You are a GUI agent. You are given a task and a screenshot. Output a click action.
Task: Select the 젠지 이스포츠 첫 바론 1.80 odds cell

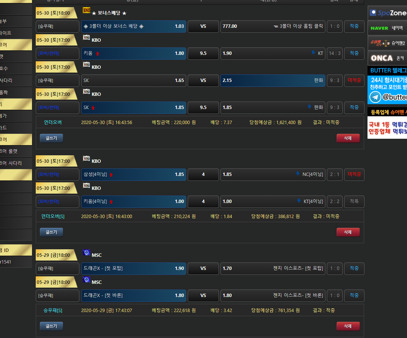point(272,296)
